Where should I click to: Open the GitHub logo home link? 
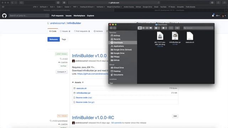(4, 16)
